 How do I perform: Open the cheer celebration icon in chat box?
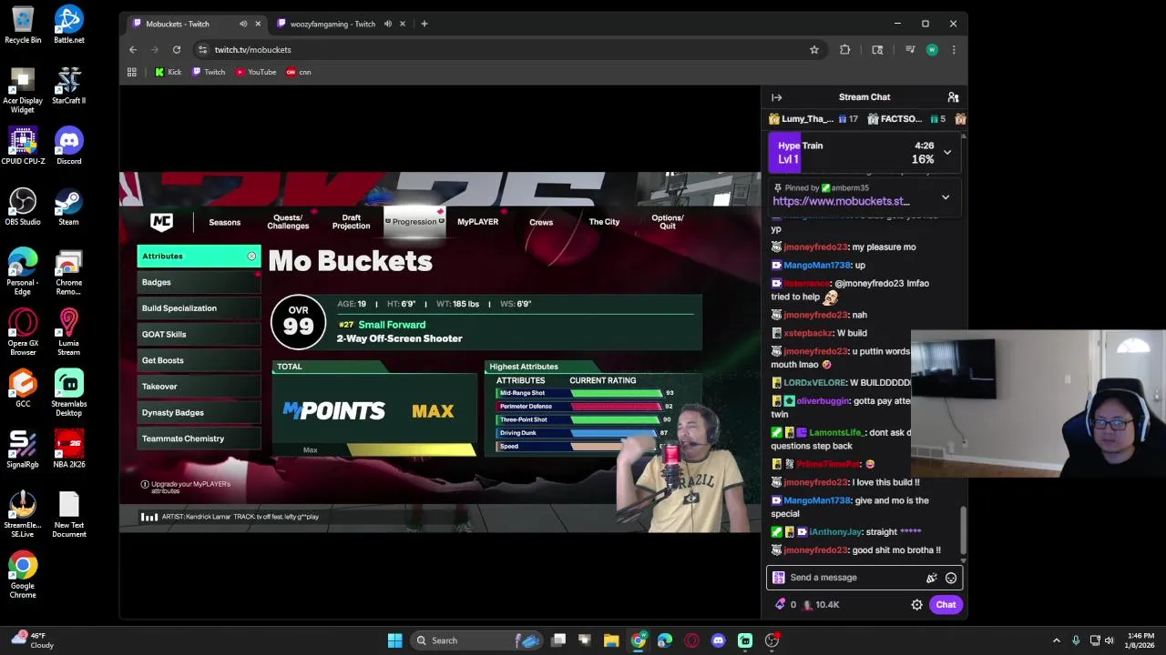point(931,578)
